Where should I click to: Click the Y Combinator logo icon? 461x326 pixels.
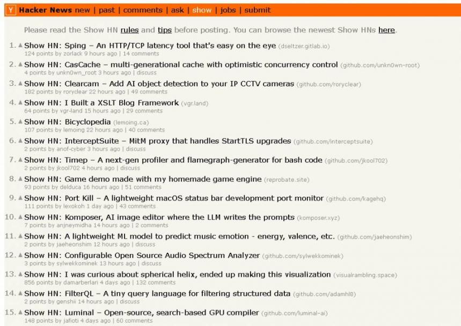(11, 10)
